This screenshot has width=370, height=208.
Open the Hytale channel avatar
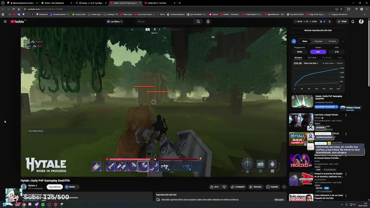24,187
